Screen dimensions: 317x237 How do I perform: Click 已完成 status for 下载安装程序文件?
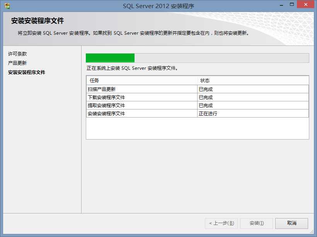point(253,97)
